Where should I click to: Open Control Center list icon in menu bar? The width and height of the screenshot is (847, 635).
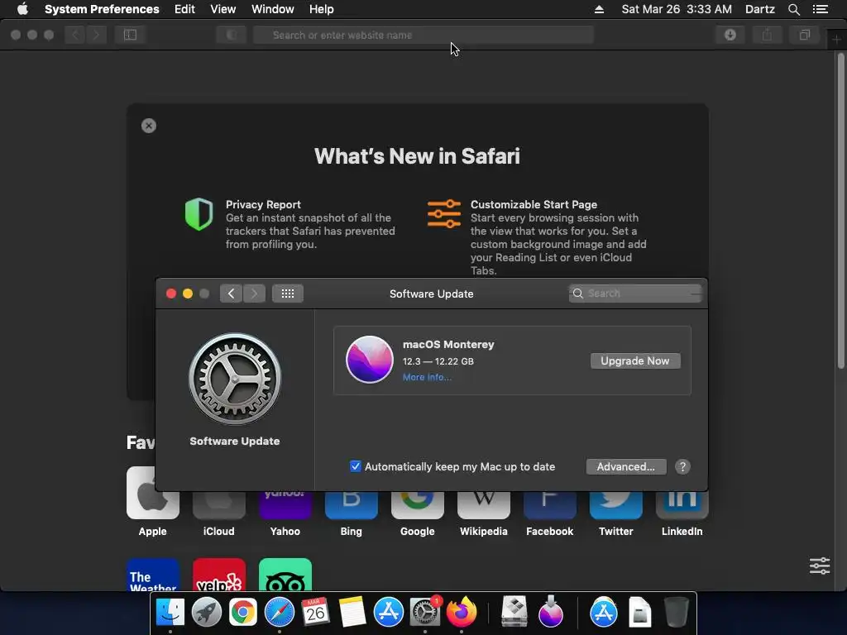point(821,9)
